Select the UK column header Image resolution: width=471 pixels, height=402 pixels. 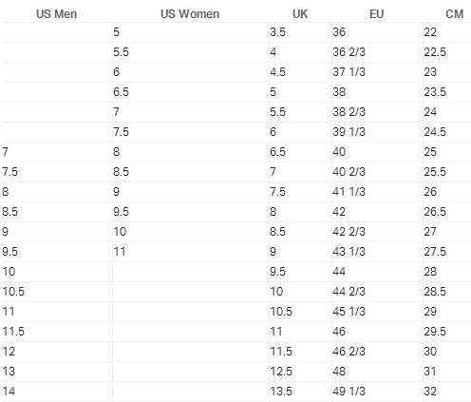click(x=300, y=14)
